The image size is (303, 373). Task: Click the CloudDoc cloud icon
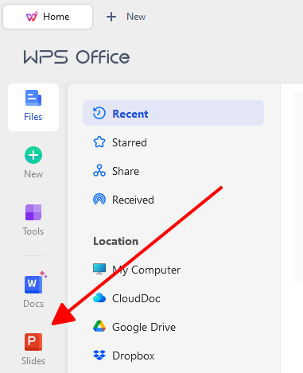point(99,298)
